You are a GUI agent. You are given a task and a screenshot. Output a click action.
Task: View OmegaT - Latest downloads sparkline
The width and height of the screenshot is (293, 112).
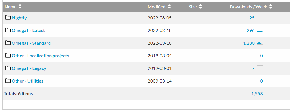[x=260, y=30]
